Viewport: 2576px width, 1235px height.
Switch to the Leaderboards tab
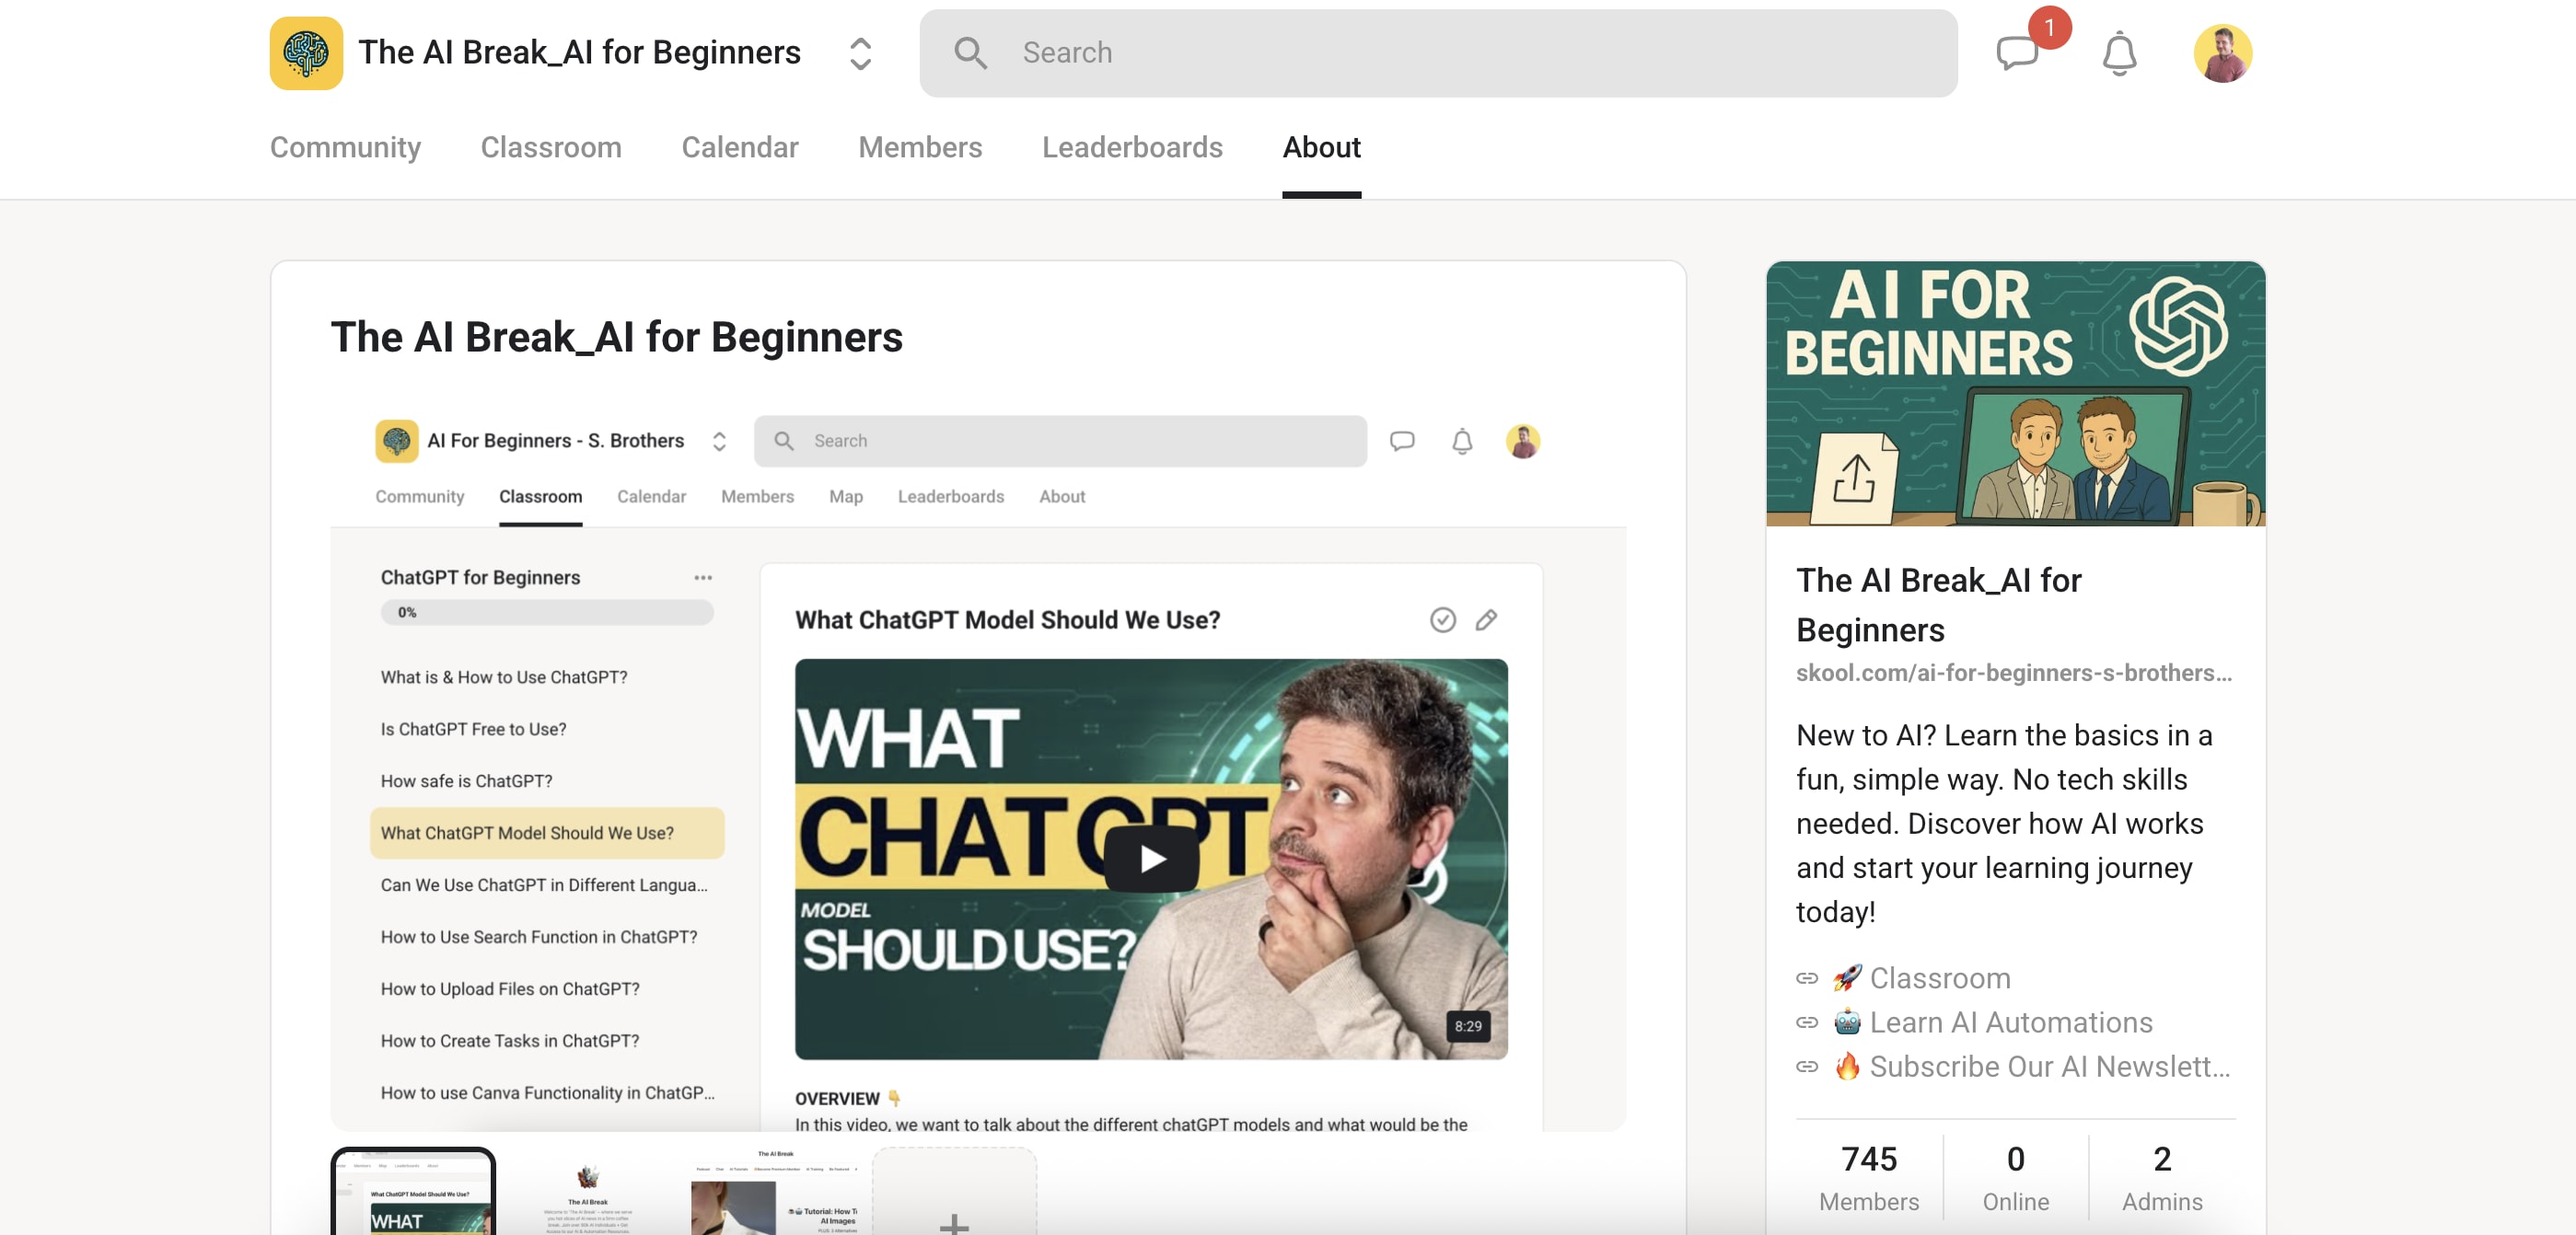coord(1132,147)
